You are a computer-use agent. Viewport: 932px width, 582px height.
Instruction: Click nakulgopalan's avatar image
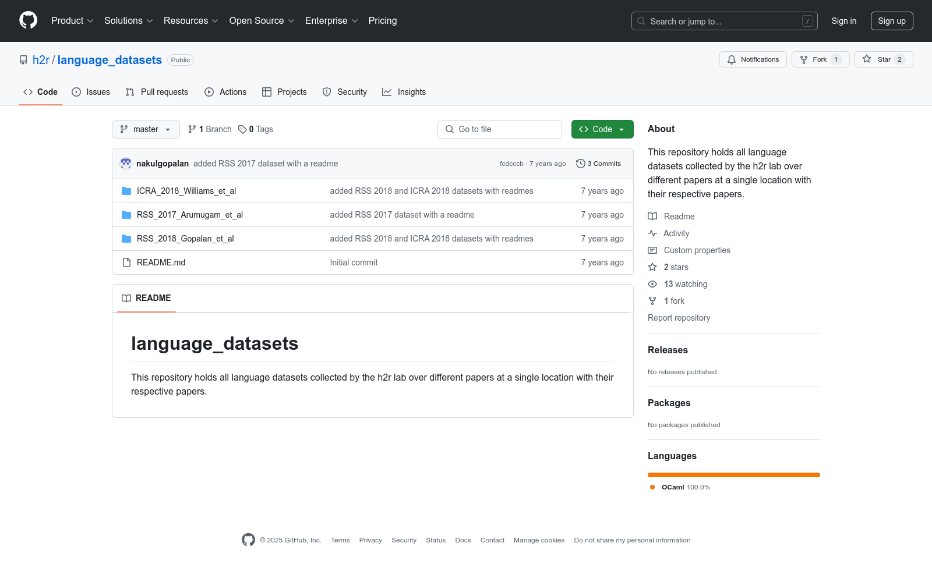(x=126, y=164)
